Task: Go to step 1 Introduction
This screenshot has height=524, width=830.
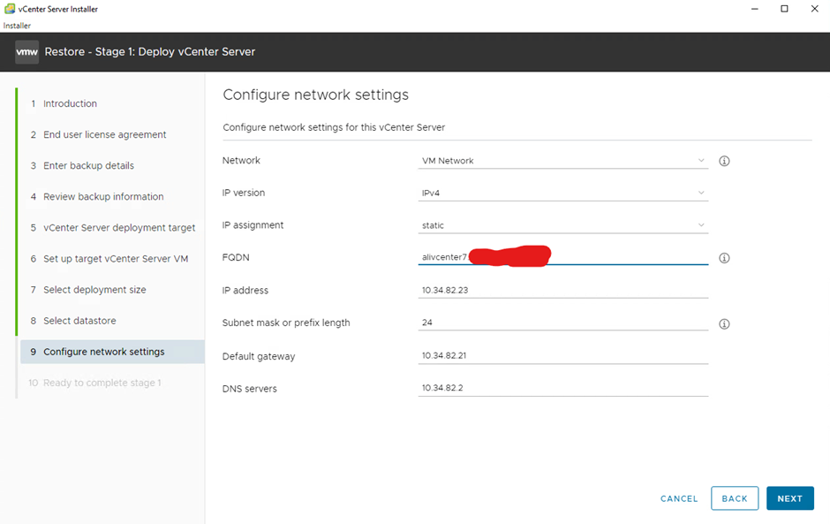Action: pos(70,103)
